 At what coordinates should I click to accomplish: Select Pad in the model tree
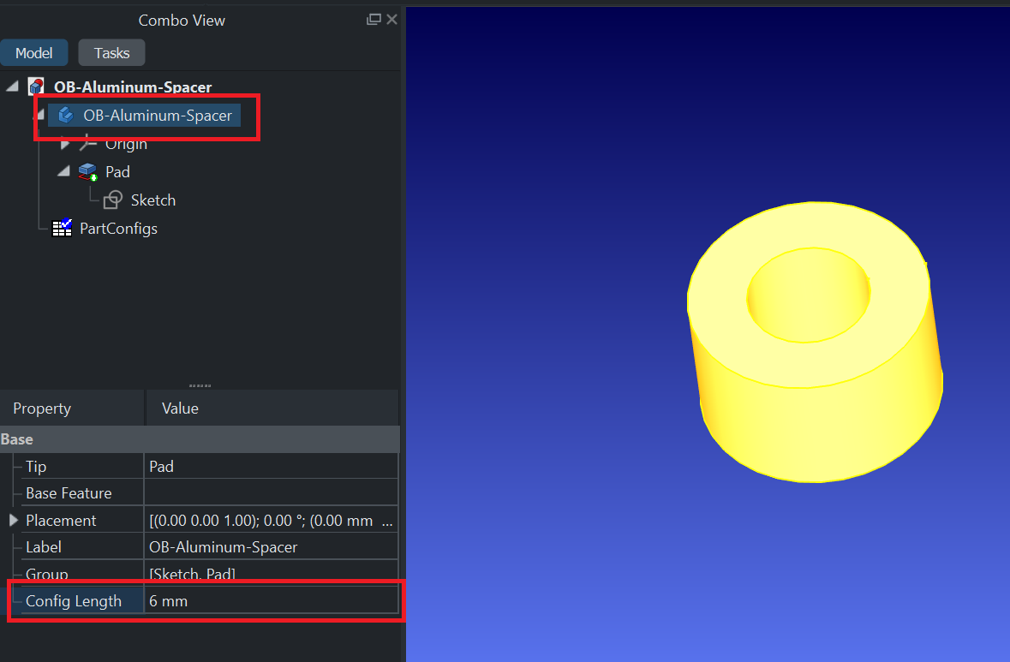118,172
